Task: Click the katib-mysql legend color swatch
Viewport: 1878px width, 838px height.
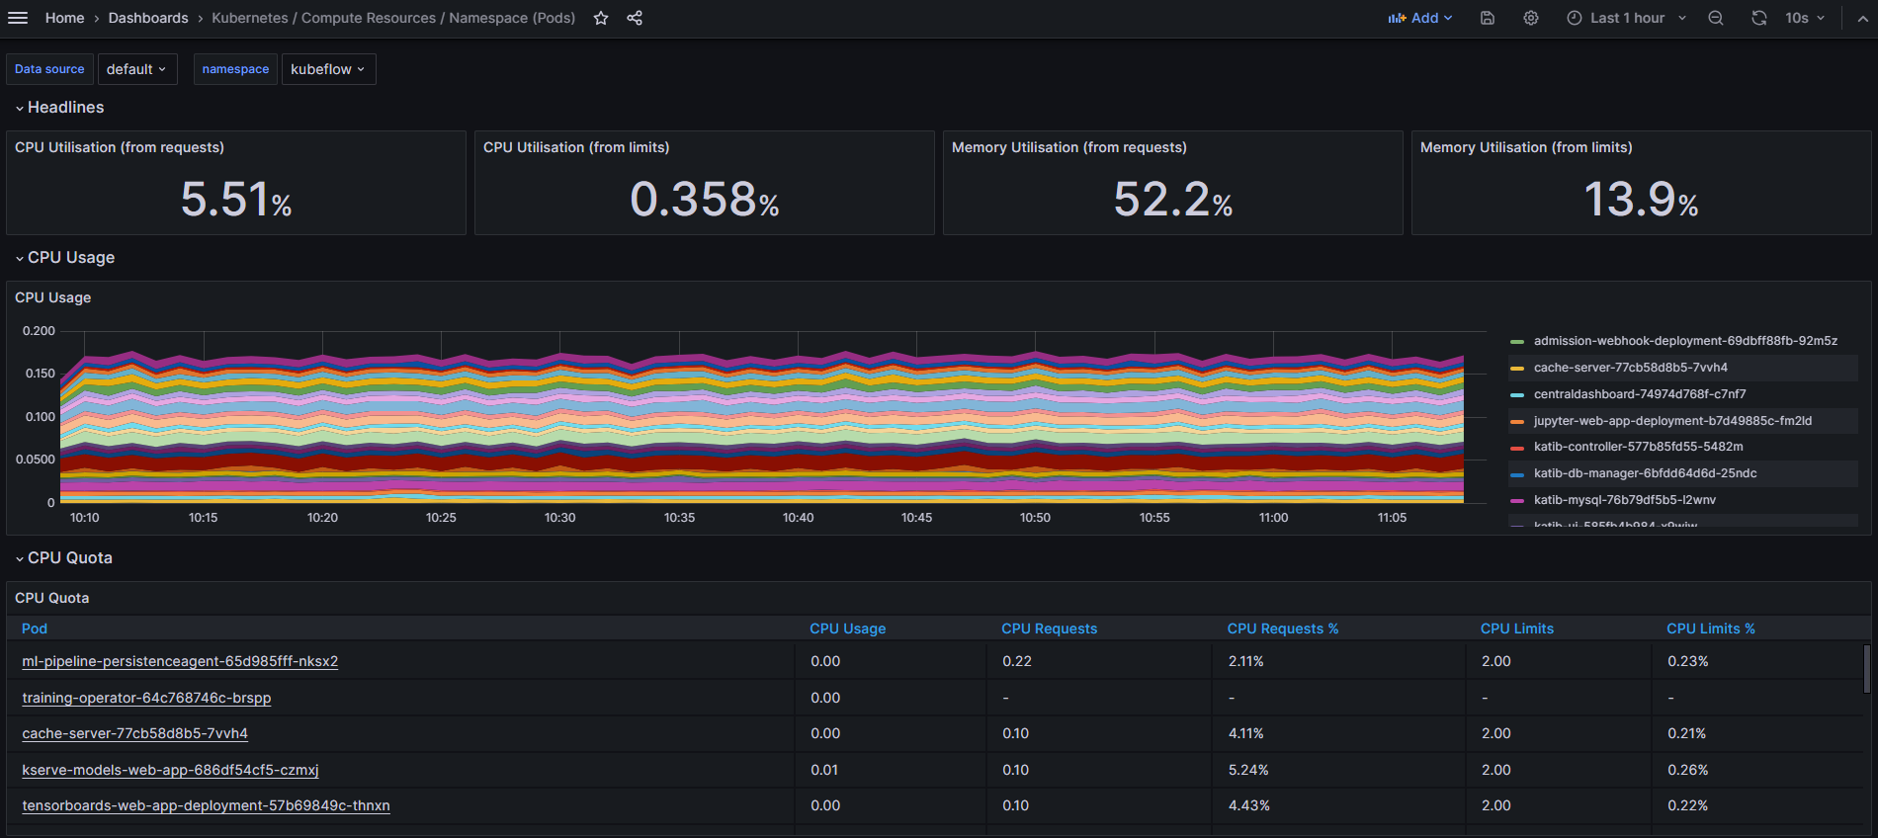Action: [x=1517, y=501]
